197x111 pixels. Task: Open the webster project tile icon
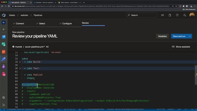click(3, 23)
